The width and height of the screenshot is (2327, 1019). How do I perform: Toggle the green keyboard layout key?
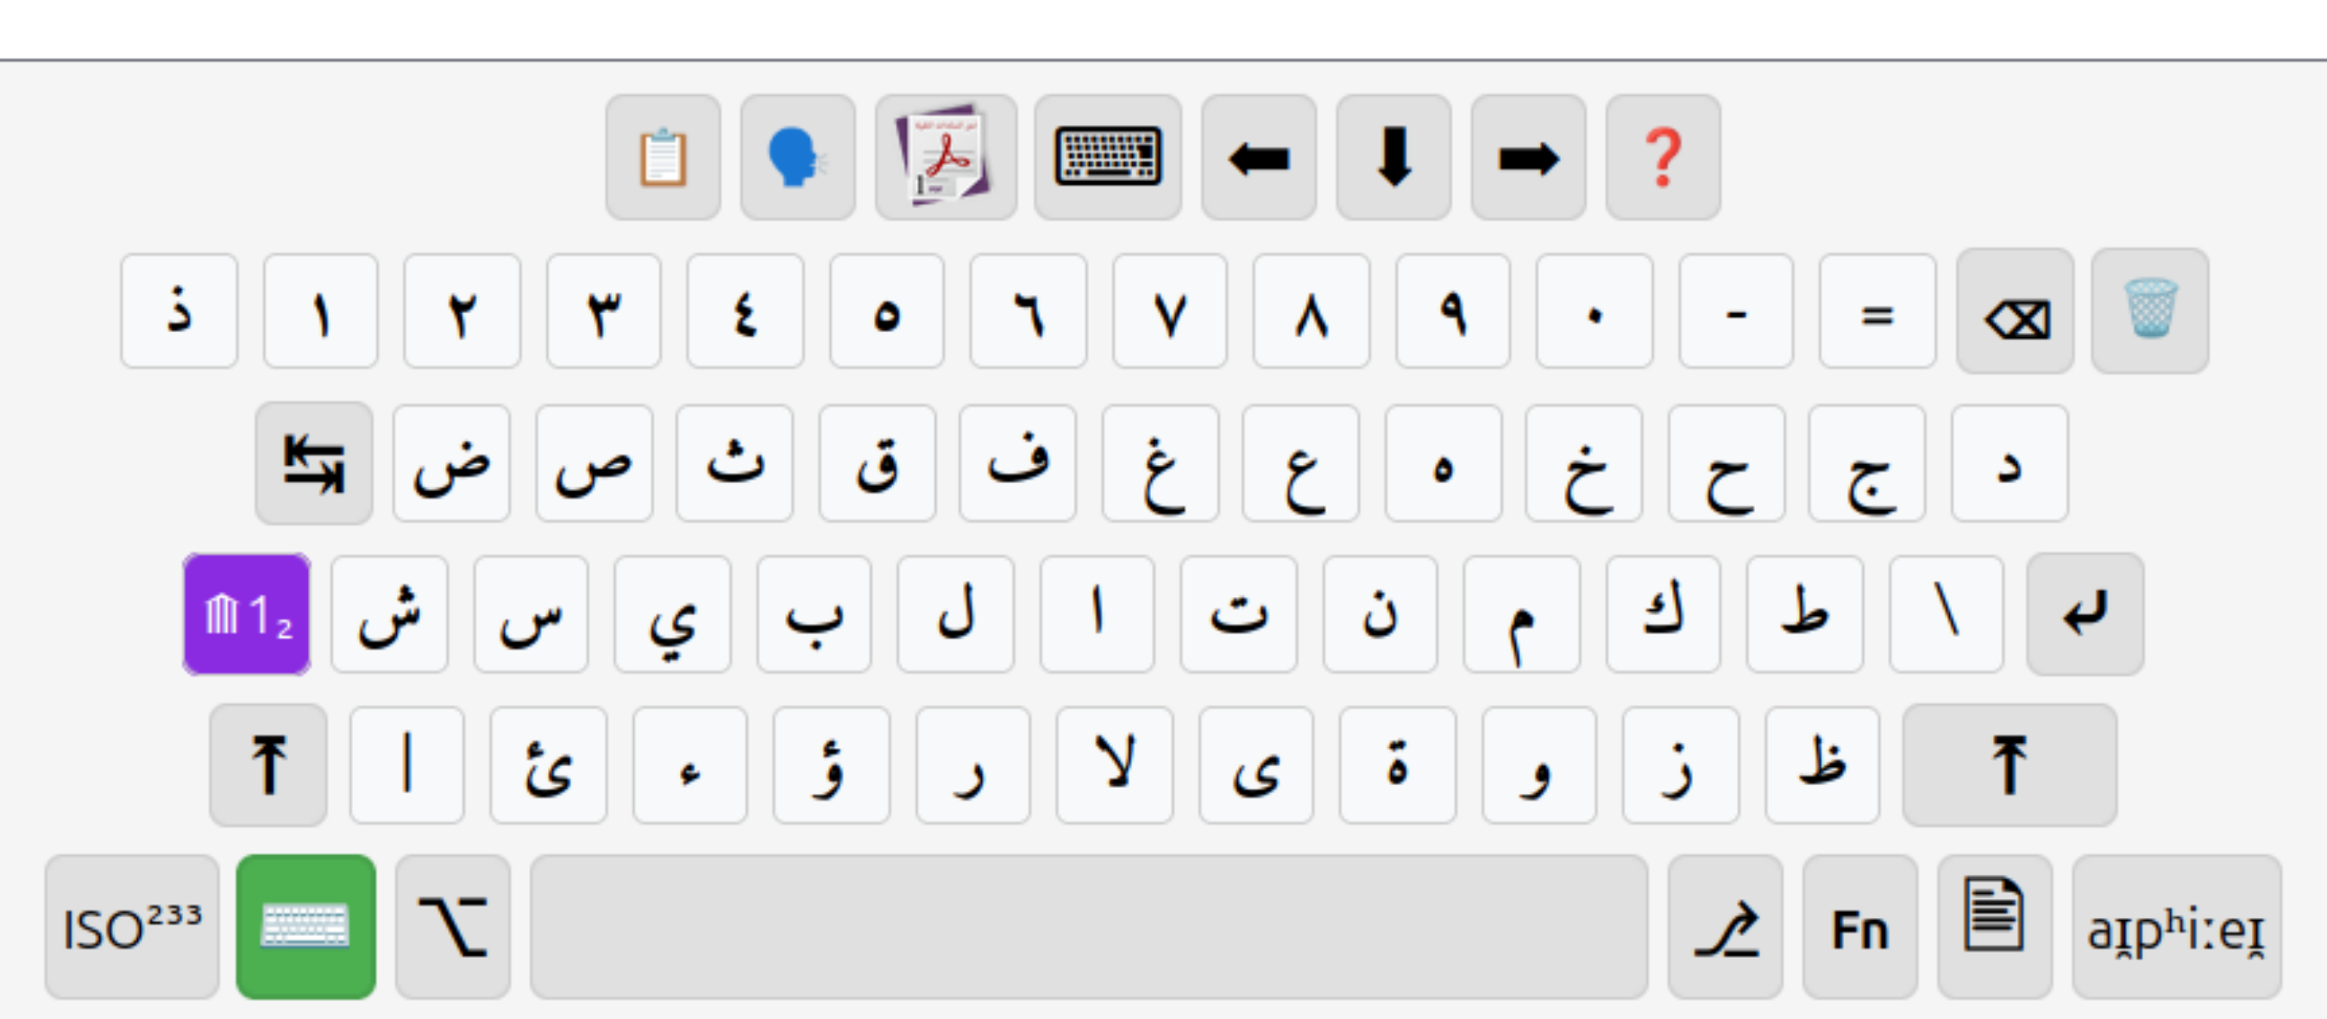[305, 927]
